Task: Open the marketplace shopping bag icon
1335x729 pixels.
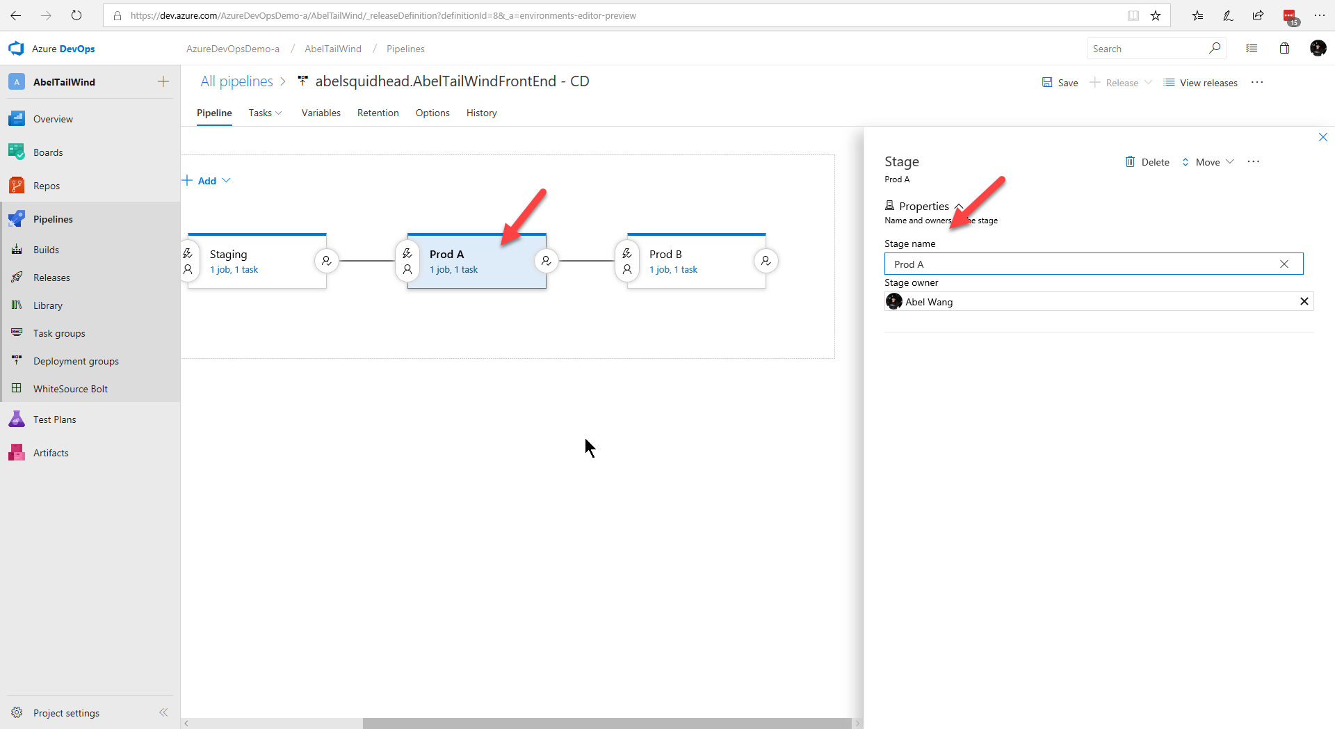Action: point(1285,48)
